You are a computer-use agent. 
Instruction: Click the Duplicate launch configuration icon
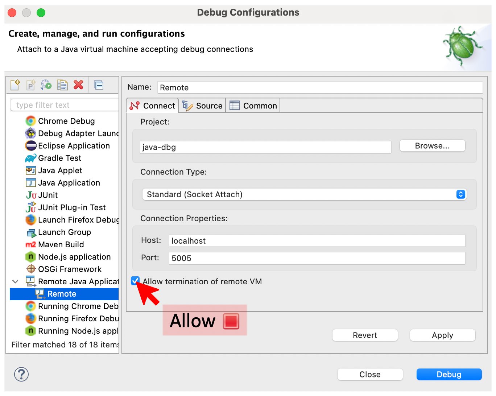(62, 85)
